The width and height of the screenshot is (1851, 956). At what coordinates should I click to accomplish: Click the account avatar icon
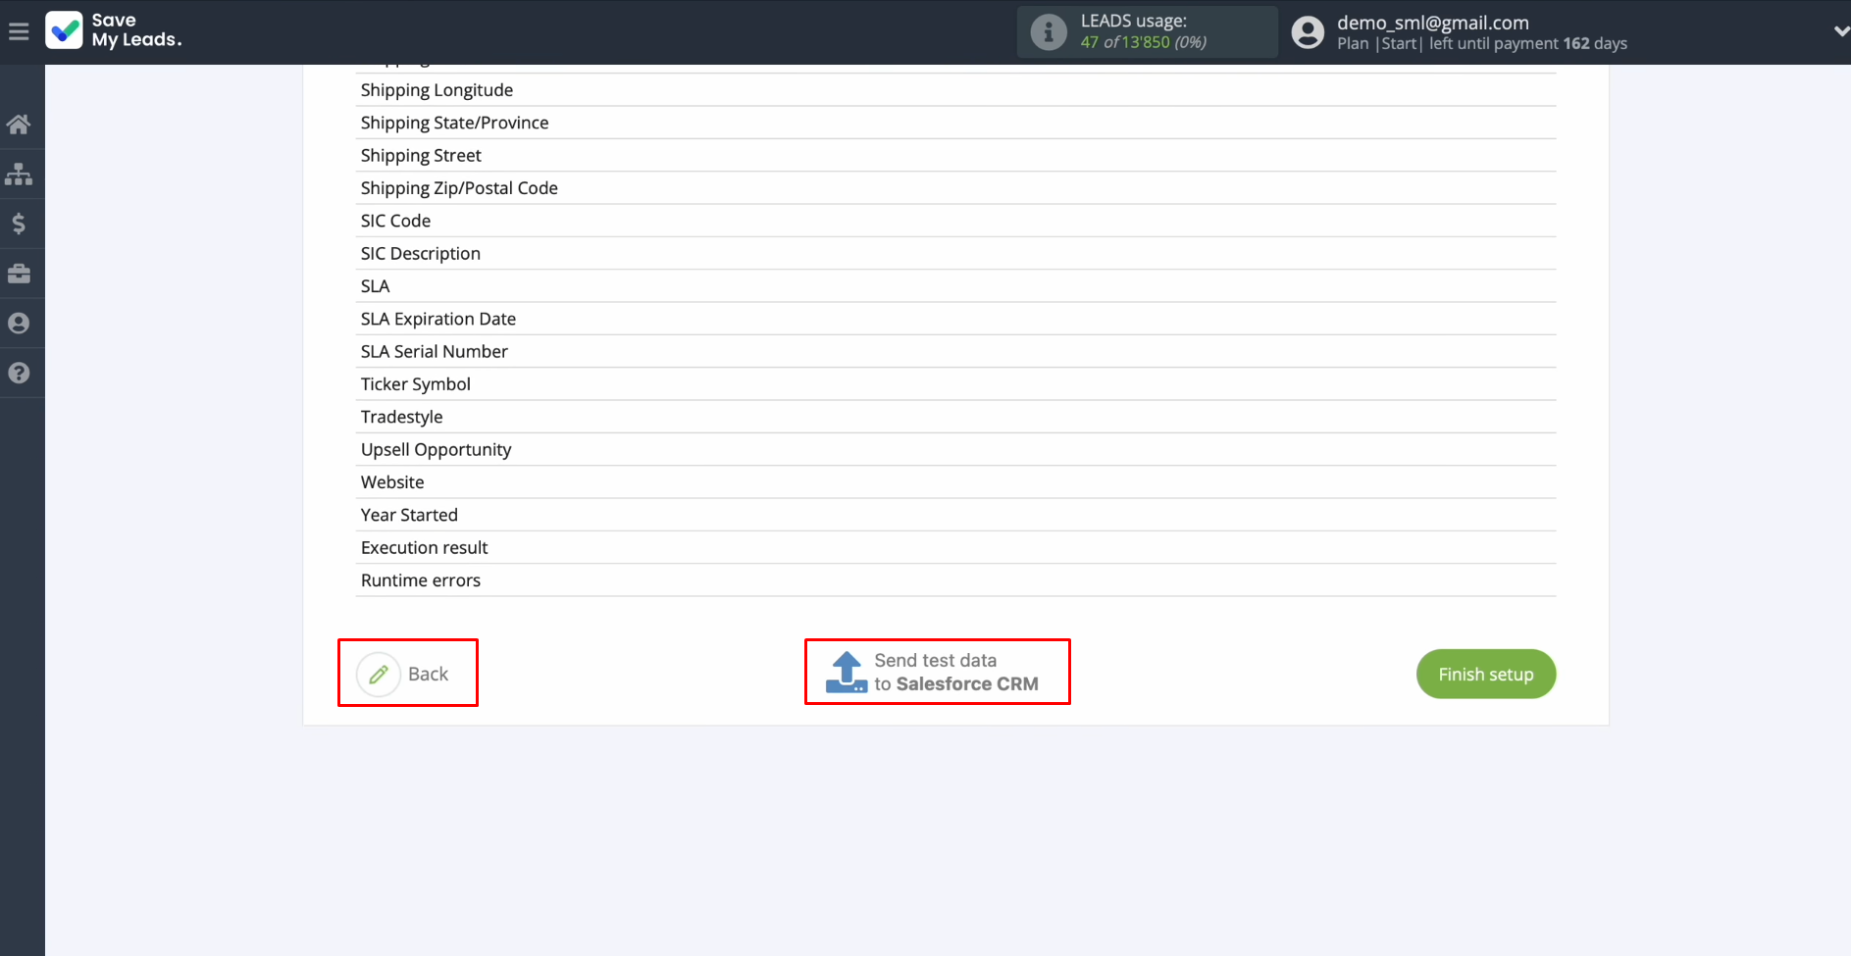pos(1308,32)
